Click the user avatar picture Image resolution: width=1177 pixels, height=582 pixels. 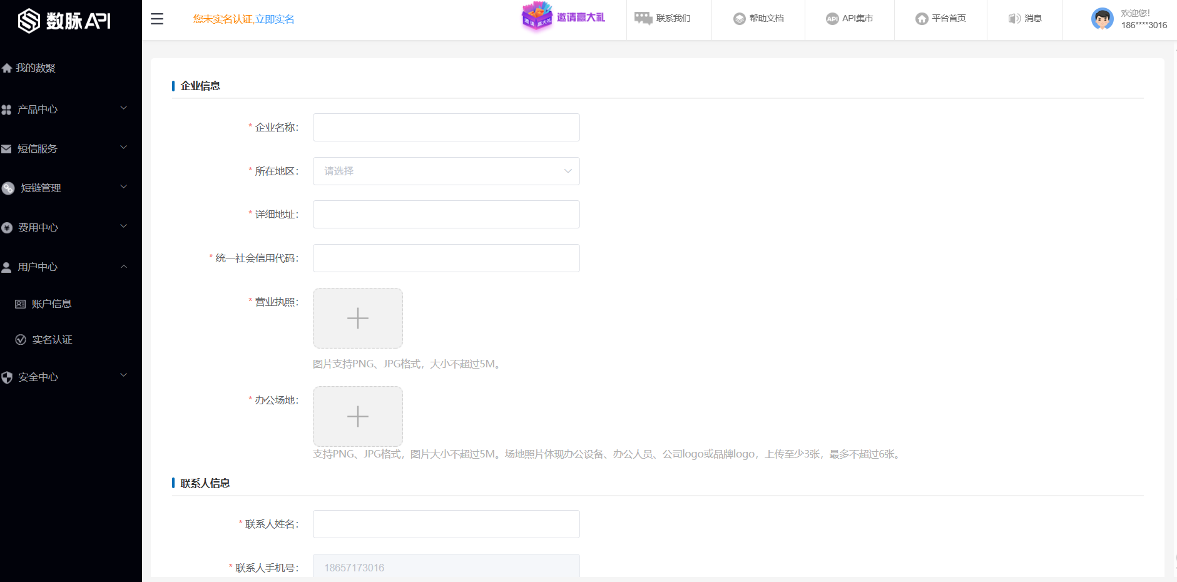coord(1102,19)
